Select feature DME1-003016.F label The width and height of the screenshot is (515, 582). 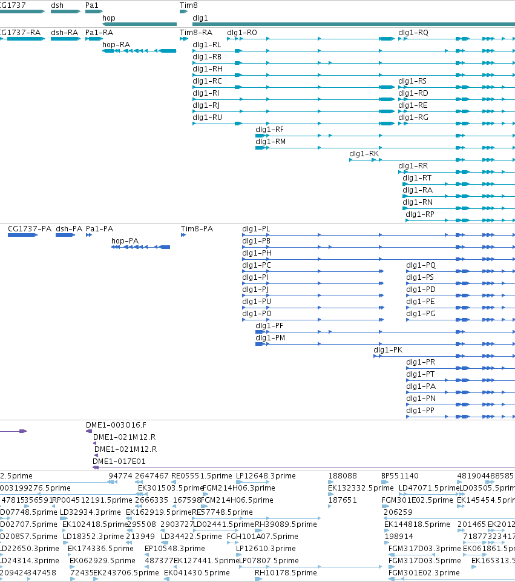click(x=116, y=425)
